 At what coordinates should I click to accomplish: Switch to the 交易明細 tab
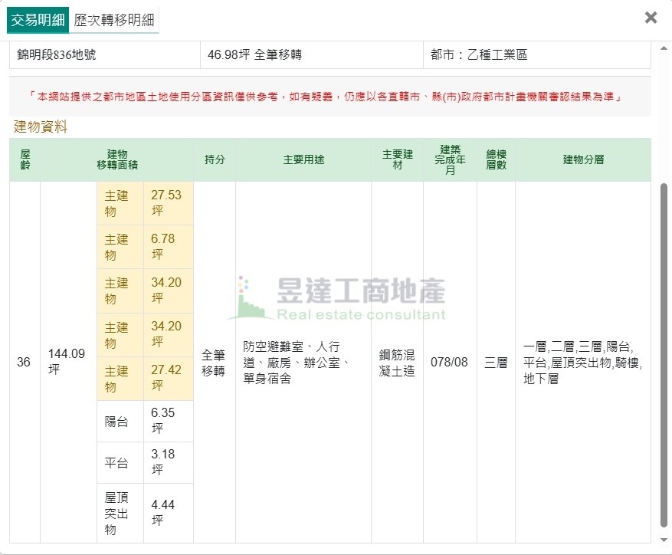point(38,20)
